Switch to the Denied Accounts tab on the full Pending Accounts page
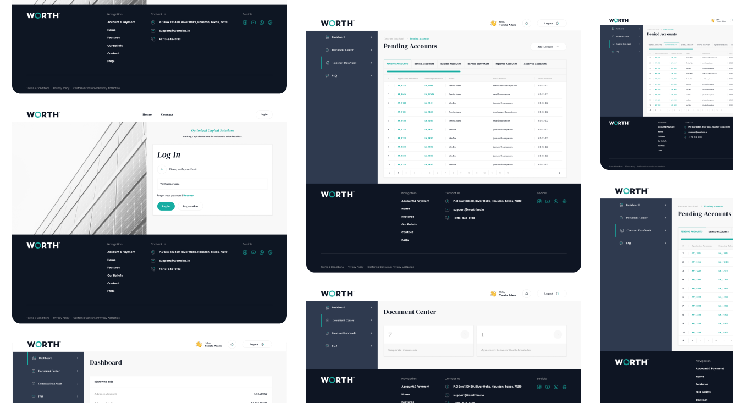Screen dimensions: 733x403 click(425, 64)
